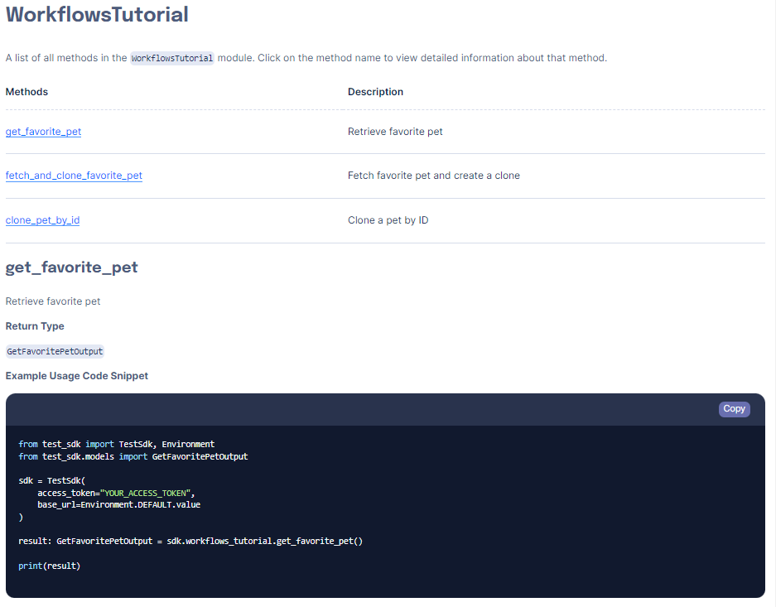Select the GetFavoritePetOutput return type badge

pos(55,351)
